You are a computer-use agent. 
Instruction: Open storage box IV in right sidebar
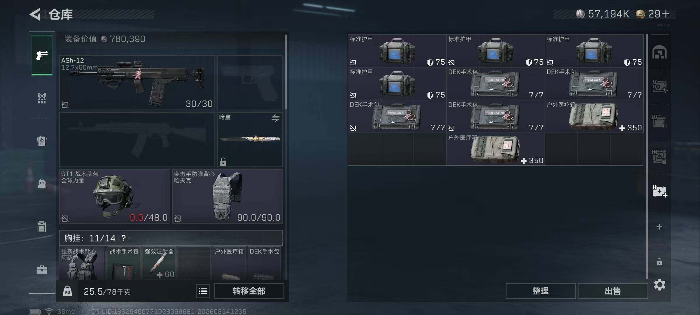click(659, 121)
